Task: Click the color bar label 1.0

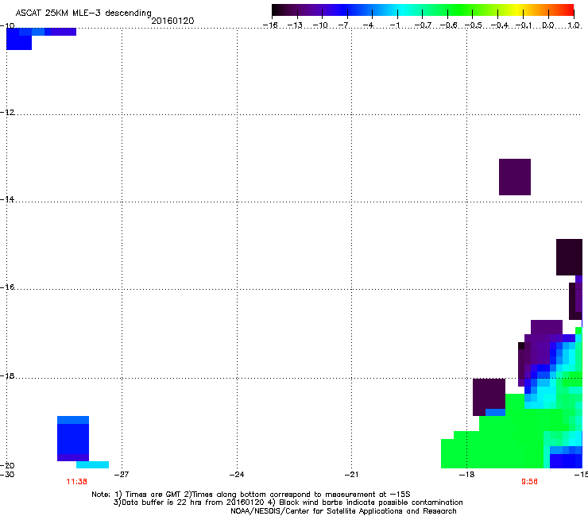Action: point(574,25)
